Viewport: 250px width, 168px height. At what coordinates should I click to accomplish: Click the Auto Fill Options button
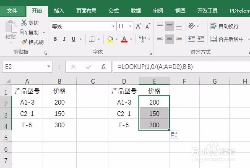tap(174, 135)
